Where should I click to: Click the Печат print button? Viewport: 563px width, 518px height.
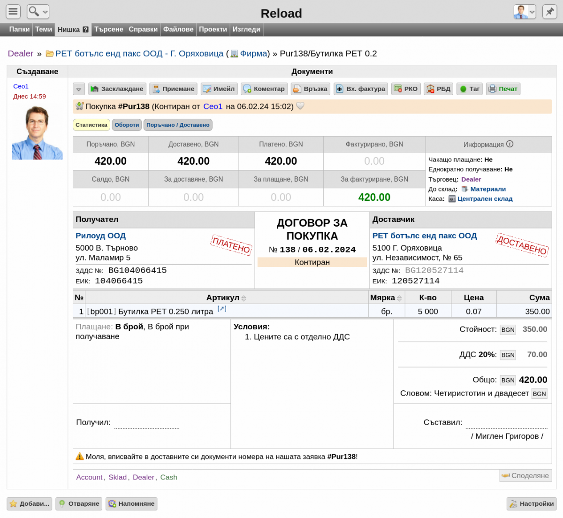[503, 89]
